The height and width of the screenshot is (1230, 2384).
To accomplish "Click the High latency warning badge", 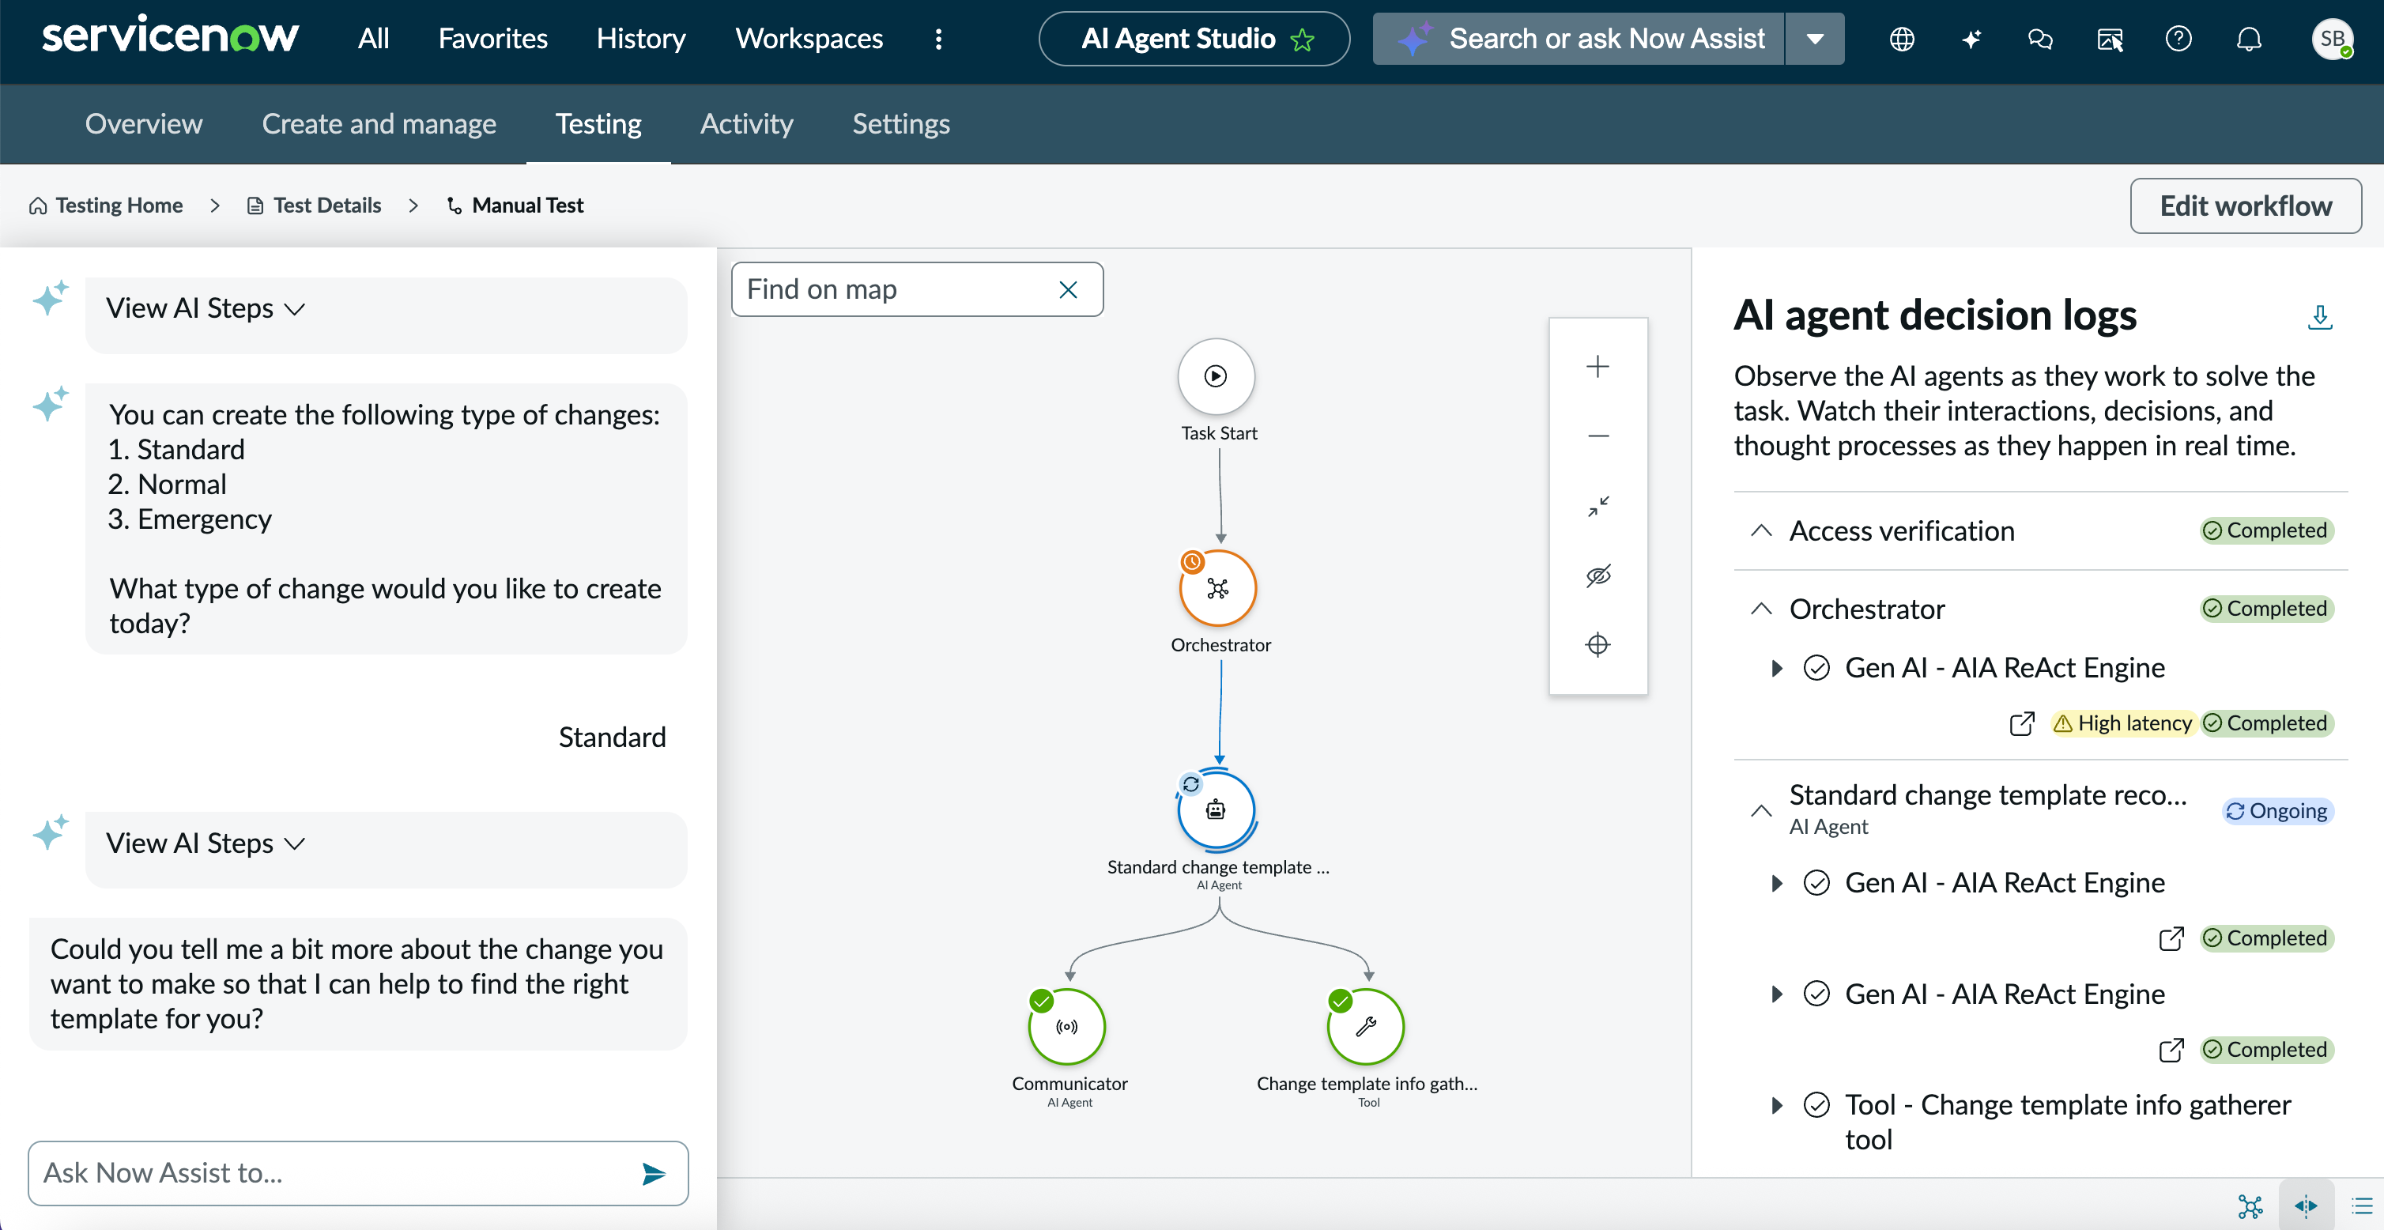I will point(2122,723).
